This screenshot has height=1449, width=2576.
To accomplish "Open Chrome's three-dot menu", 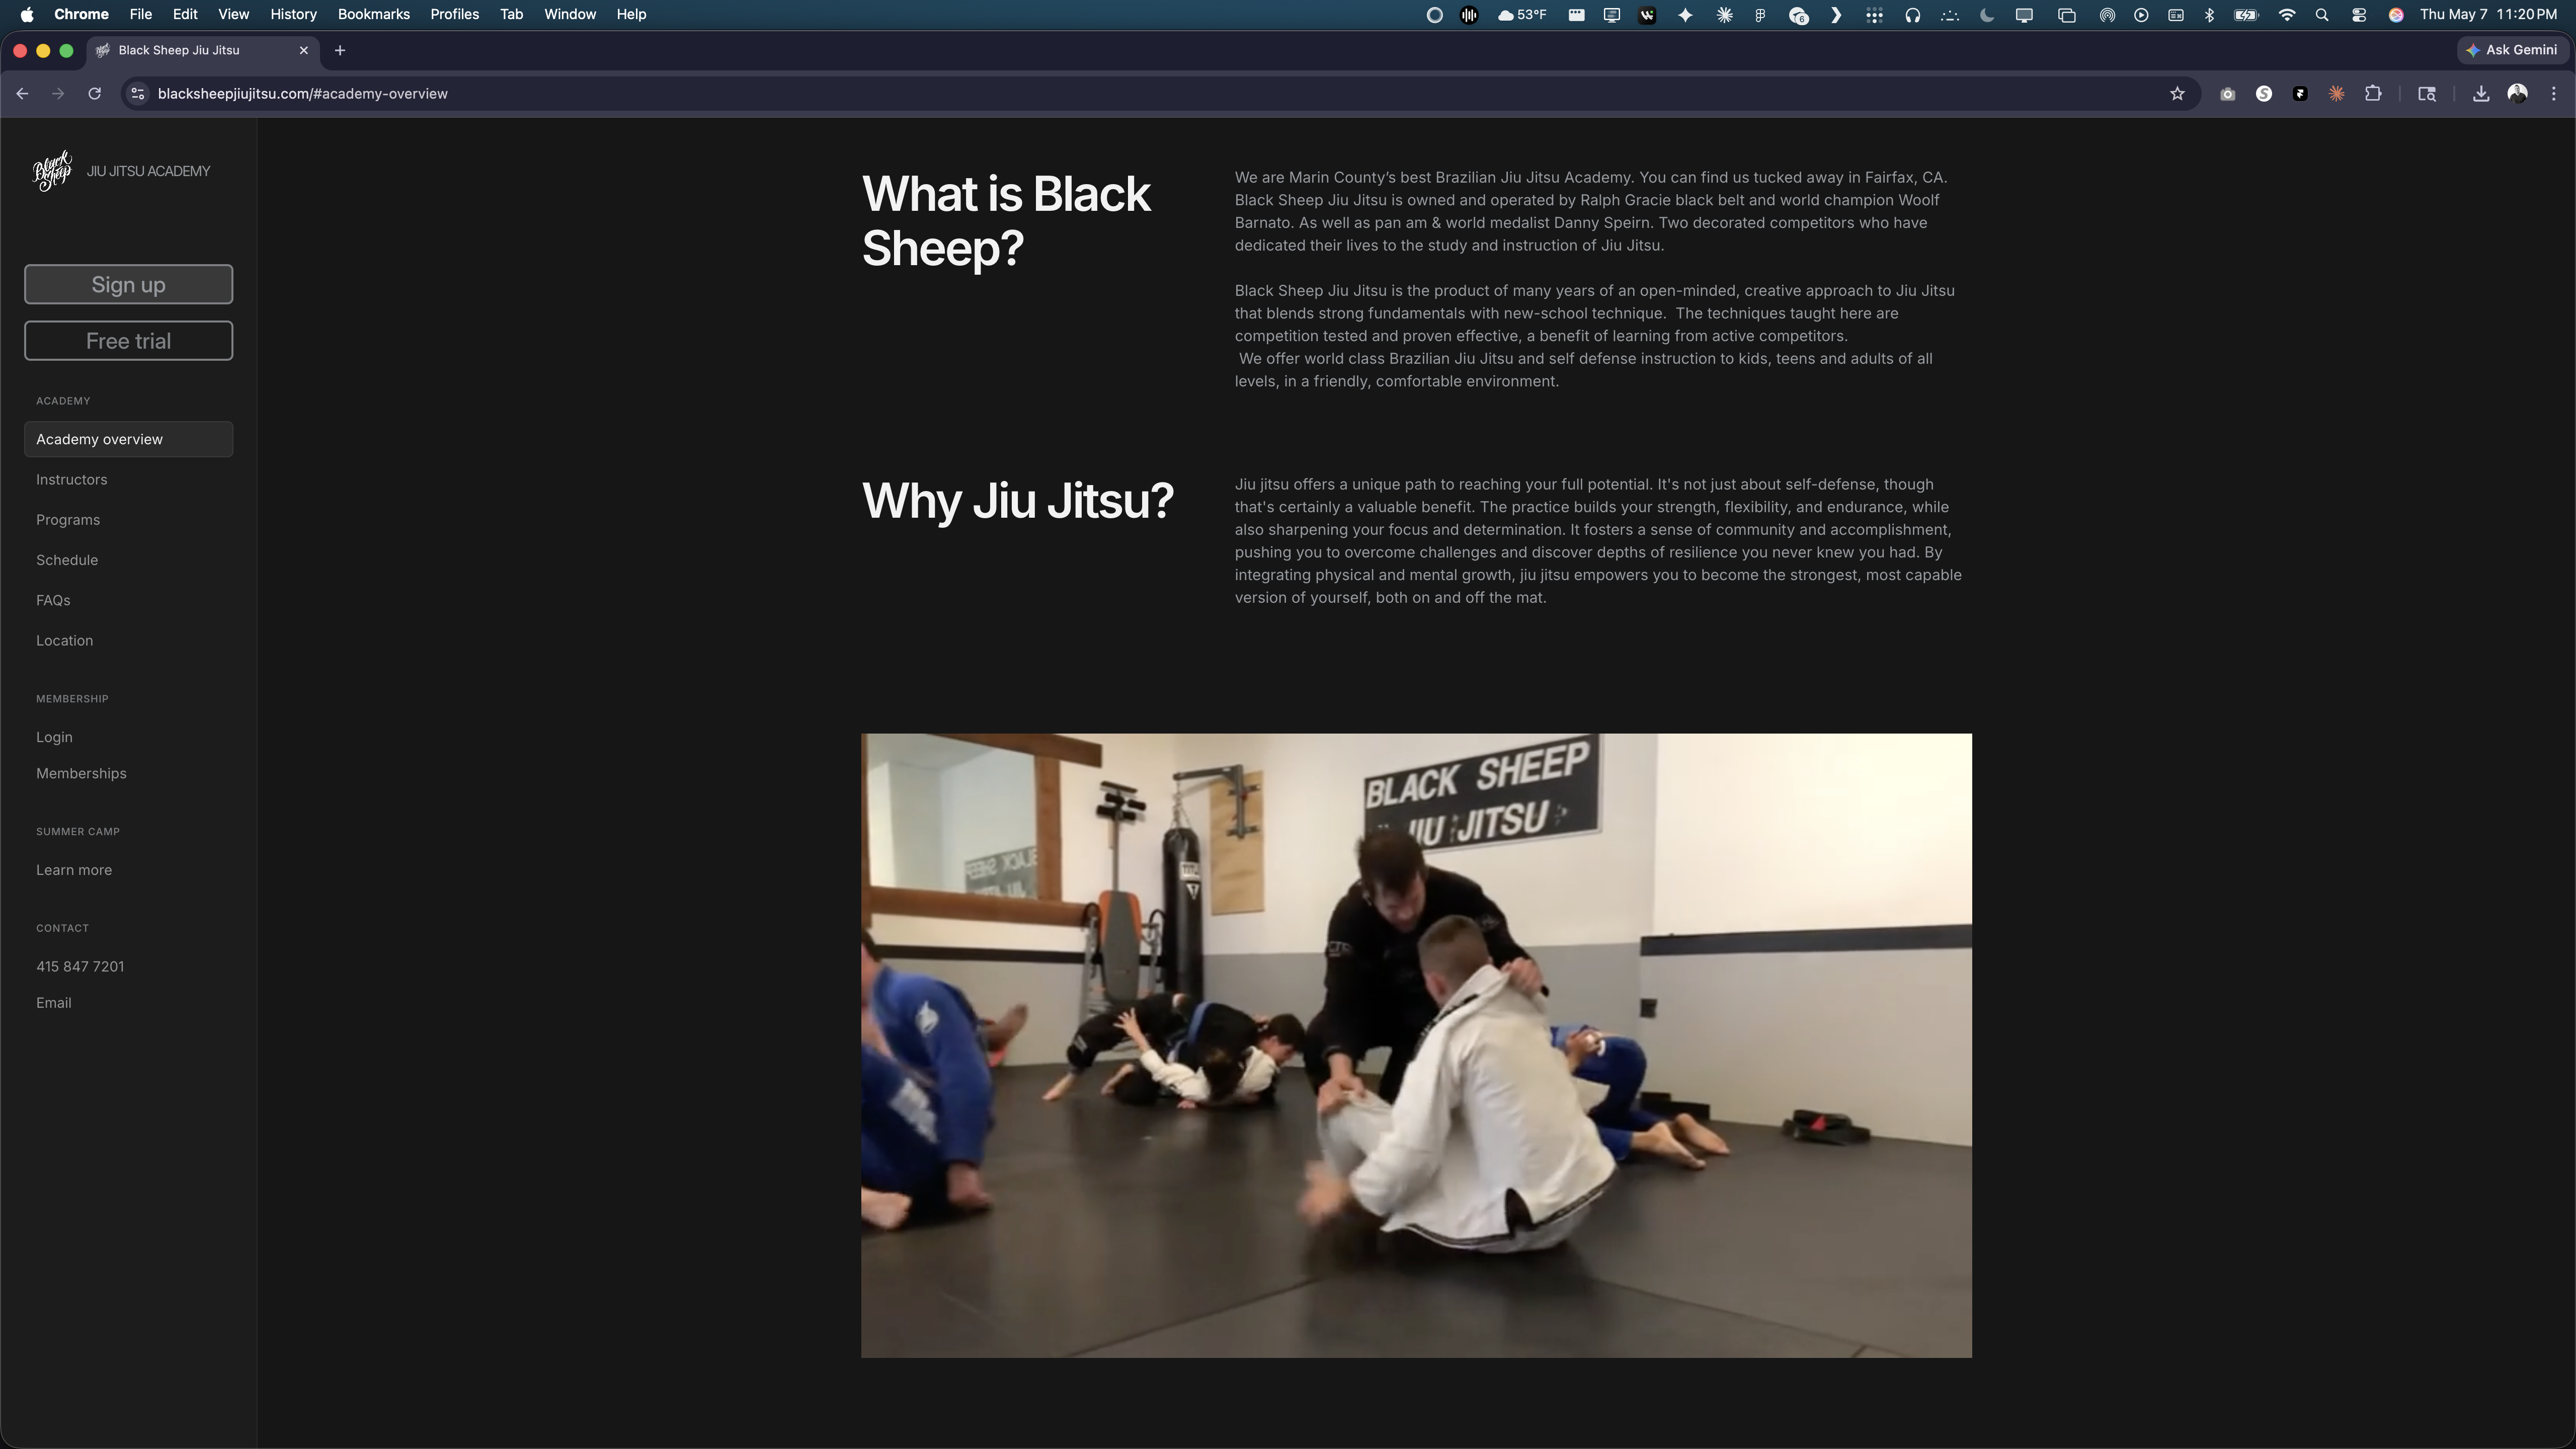I will [x=2554, y=94].
